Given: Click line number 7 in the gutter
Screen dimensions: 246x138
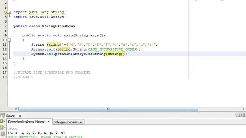Looking at the screenshot, I should pyautogui.click(x=6, y=26).
